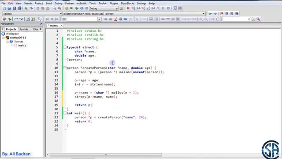Click the Abort build icon

pyautogui.click(x=87, y=8)
